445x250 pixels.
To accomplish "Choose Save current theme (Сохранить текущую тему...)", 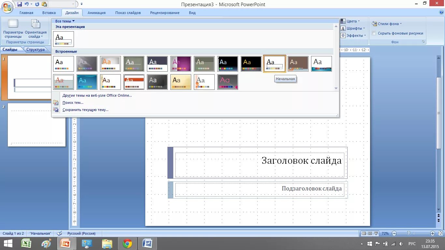I will click(x=86, y=110).
